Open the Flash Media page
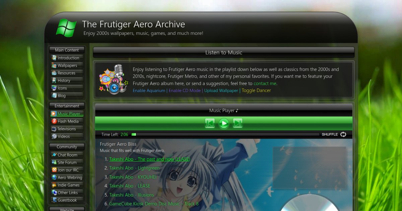 67,121
